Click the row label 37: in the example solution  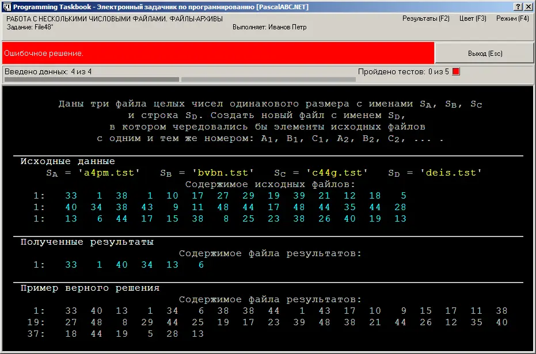[x=36, y=334]
